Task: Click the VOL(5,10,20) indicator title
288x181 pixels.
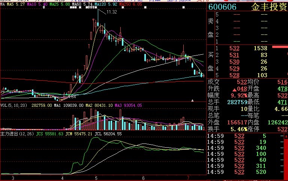Action: point(13,105)
